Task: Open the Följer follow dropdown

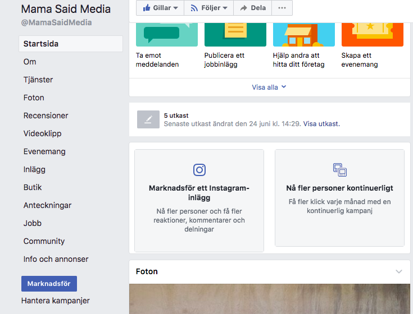Action: (x=209, y=8)
